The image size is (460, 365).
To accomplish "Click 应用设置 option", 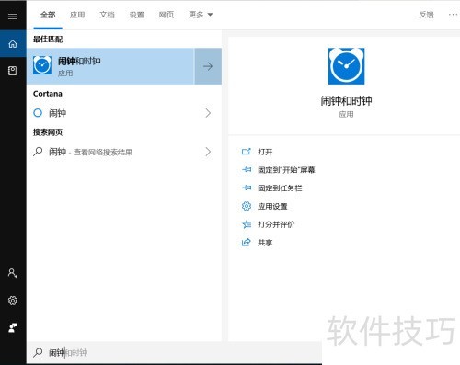I will tap(272, 206).
